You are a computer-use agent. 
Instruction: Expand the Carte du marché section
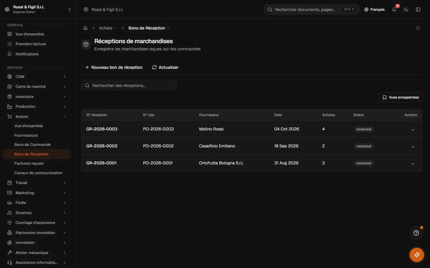pyautogui.click(x=36, y=87)
